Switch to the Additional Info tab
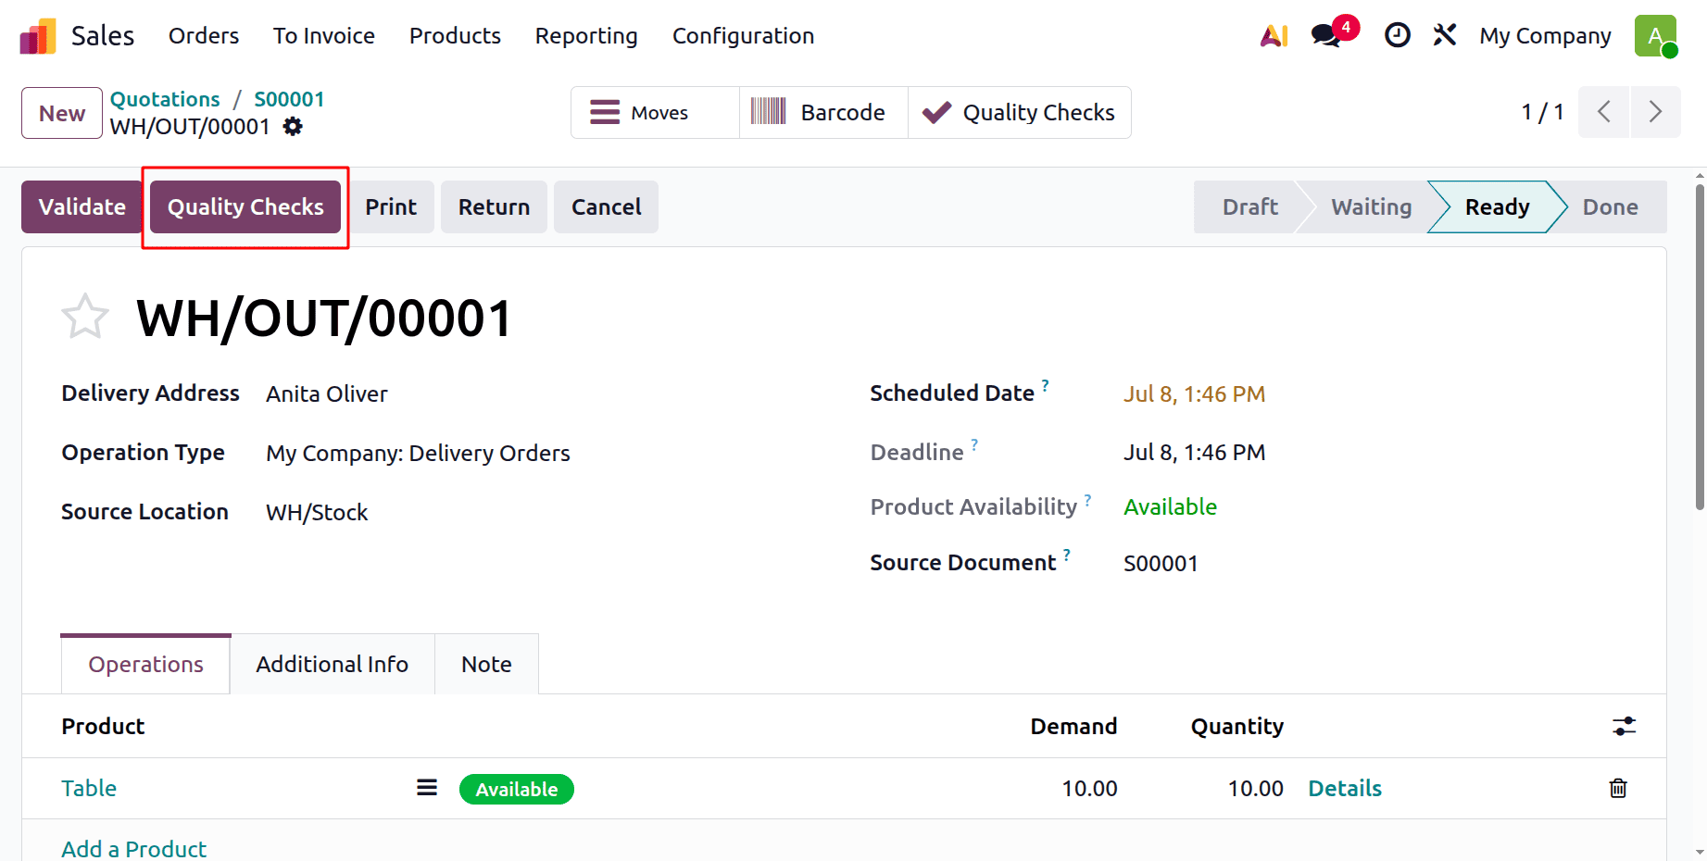 click(x=333, y=664)
